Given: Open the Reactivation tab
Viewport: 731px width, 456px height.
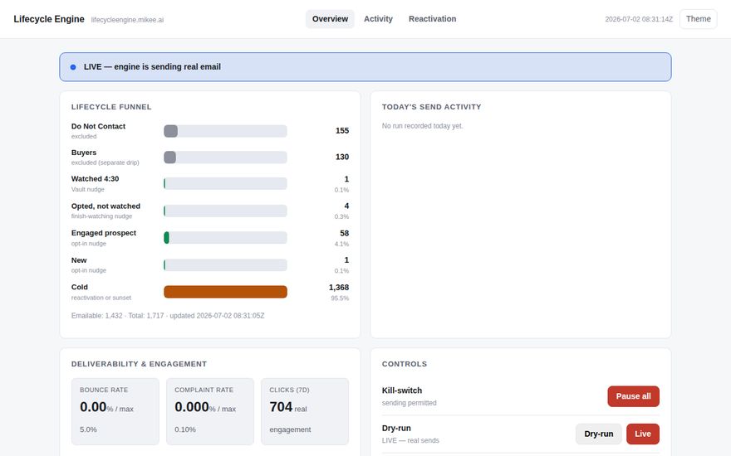Looking at the screenshot, I should coord(432,19).
